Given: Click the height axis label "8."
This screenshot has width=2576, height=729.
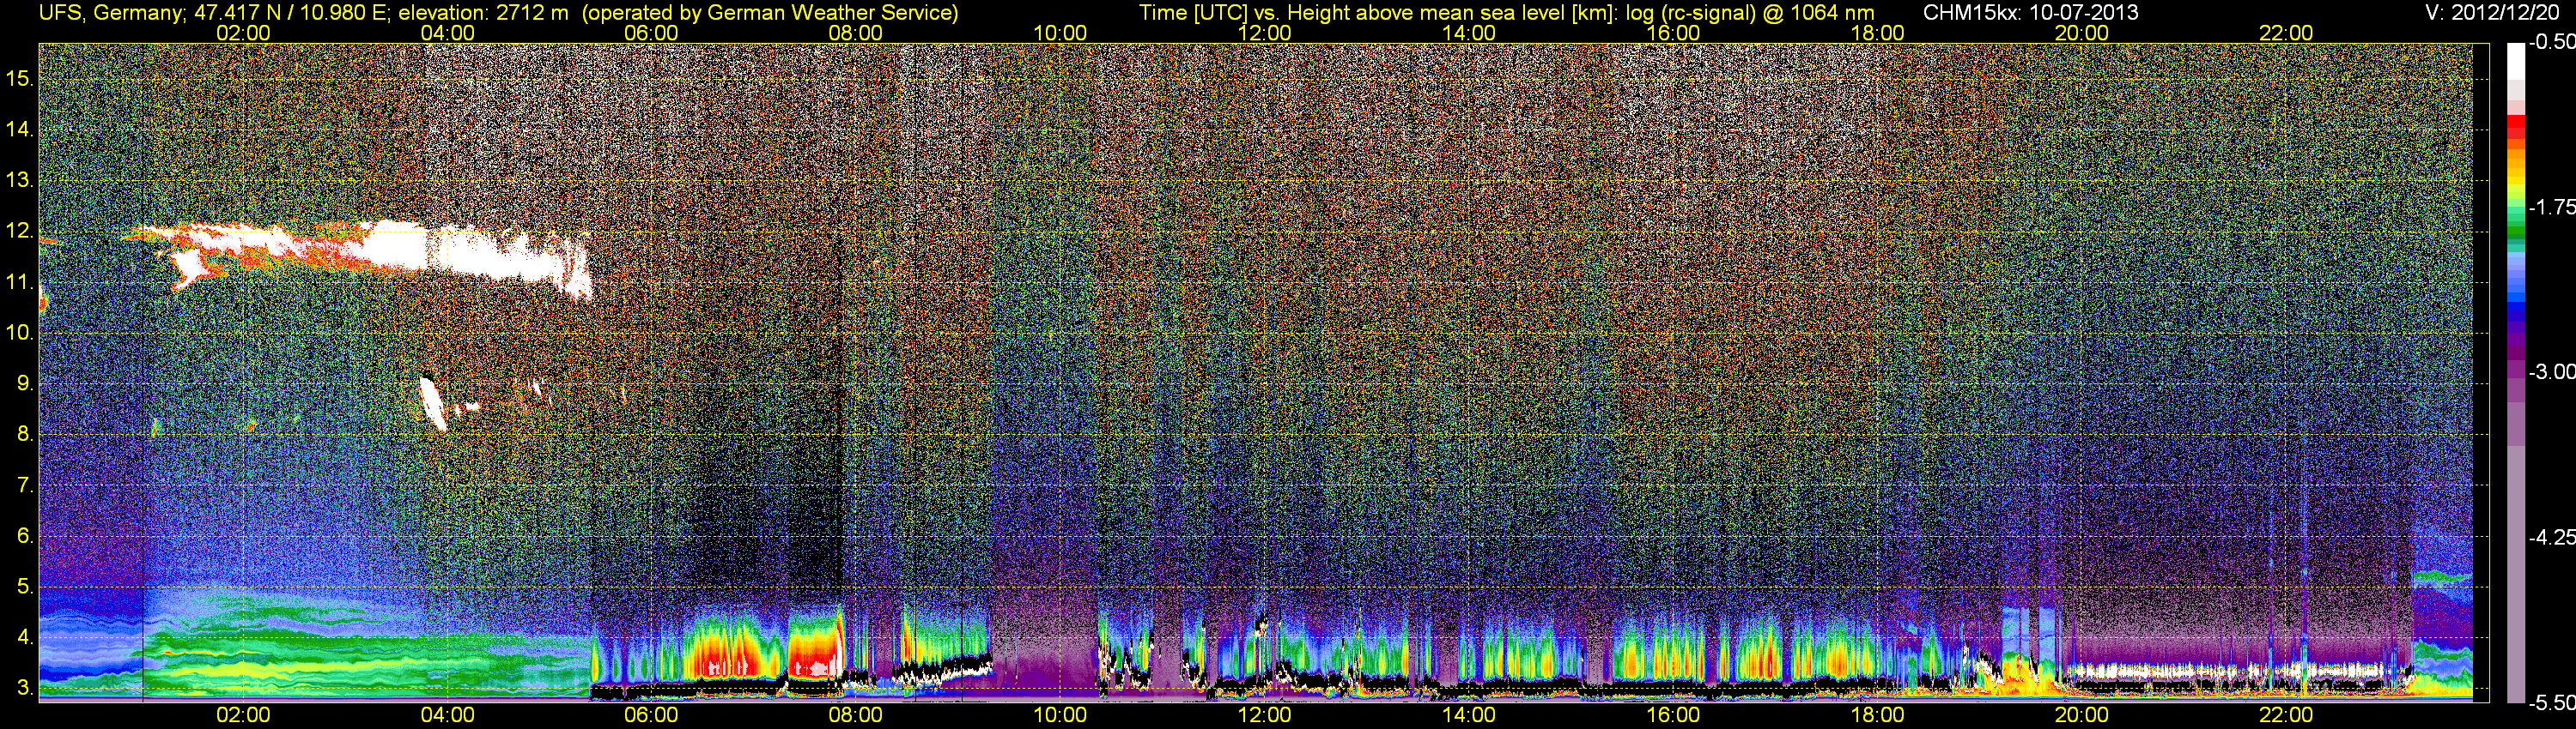Looking at the screenshot, I should tap(25, 435).
